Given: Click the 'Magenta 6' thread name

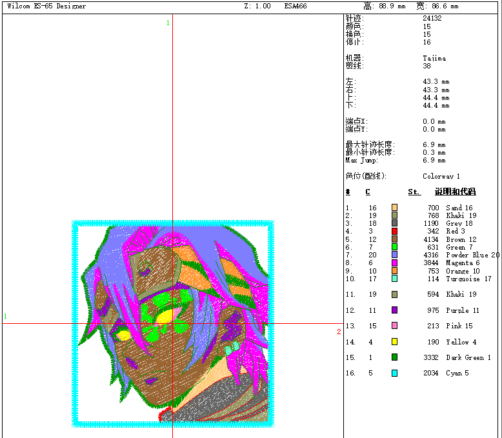Looking at the screenshot, I should click(x=463, y=263).
